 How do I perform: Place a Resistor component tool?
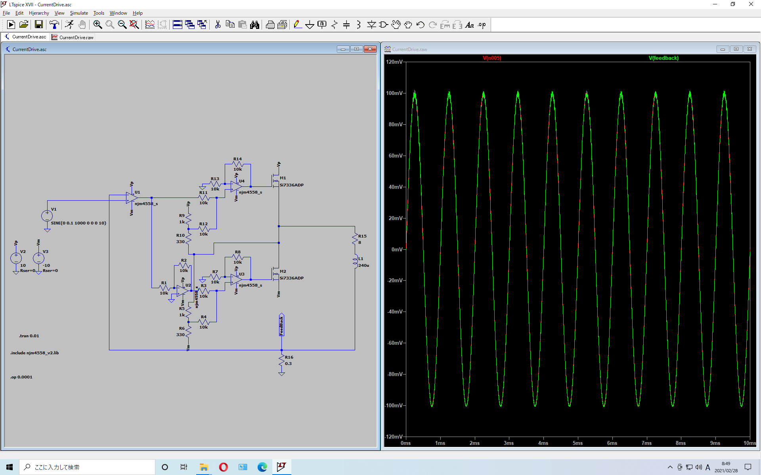point(335,25)
